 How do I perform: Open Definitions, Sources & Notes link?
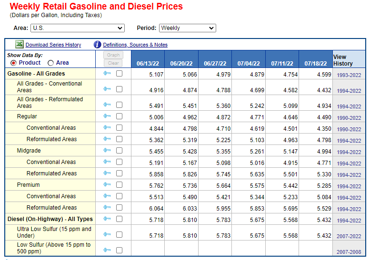tap(135, 45)
